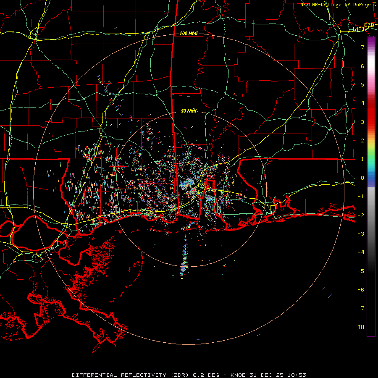Click the "-7" color scale tick label

click(361, 308)
